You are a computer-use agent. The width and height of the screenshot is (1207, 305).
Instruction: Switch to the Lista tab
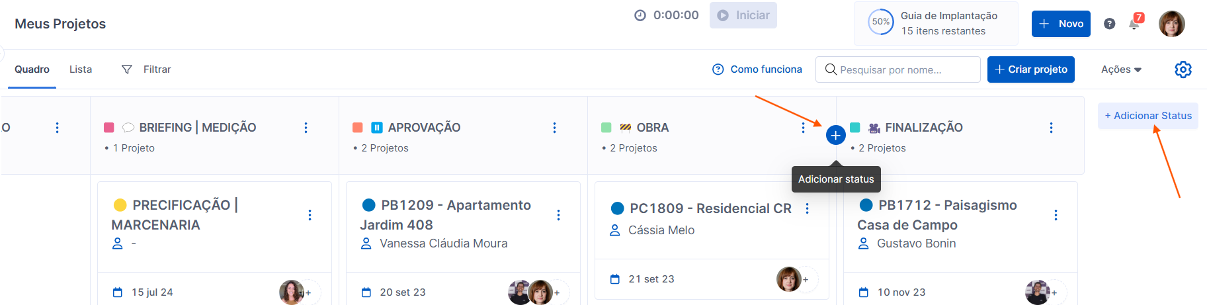click(81, 69)
